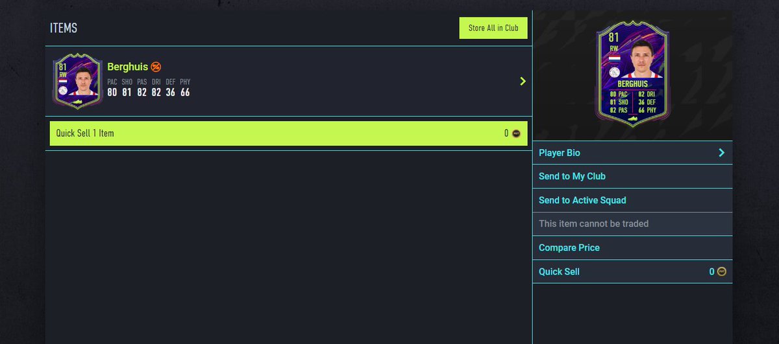Image resolution: width=779 pixels, height=344 pixels.
Task: Click SHO value 81 in item row
Action: (127, 92)
